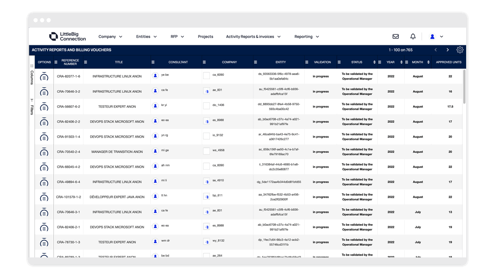Open options icon for CRA-82406-2-1
Viewport: 495px width, 278px height.
click(44, 227)
